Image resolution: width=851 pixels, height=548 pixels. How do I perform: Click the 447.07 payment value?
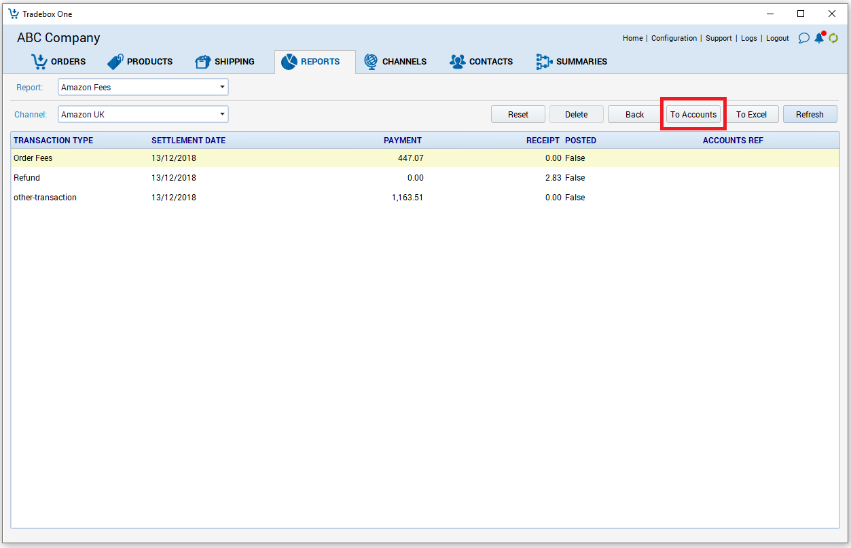(x=411, y=158)
